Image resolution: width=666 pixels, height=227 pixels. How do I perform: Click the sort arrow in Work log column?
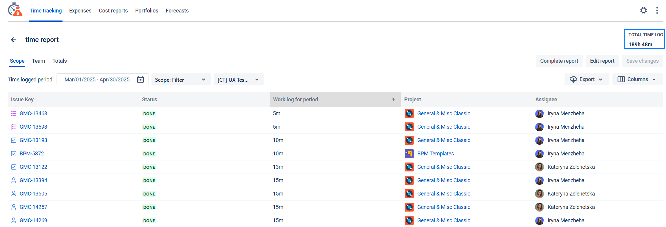point(393,100)
